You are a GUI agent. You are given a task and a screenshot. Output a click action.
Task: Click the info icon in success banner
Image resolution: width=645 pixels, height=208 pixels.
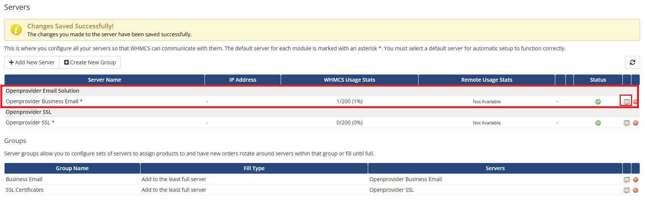(16, 29)
